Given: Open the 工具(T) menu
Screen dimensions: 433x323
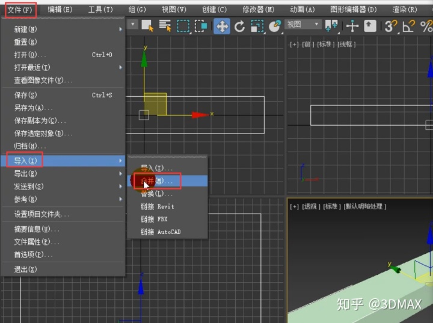Looking at the screenshot, I should pyautogui.click(x=100, y=10).
